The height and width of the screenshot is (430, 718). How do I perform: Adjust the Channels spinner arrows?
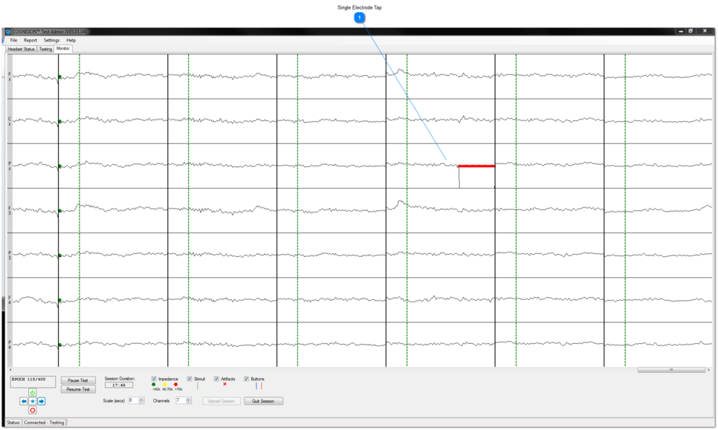click(188, 400)
